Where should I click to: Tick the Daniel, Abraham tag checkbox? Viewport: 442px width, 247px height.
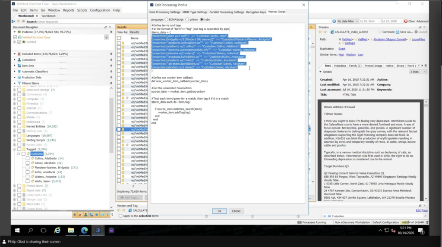pos(28,163)
